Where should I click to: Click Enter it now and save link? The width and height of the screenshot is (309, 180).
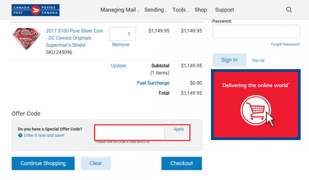[x=44, y=136]
